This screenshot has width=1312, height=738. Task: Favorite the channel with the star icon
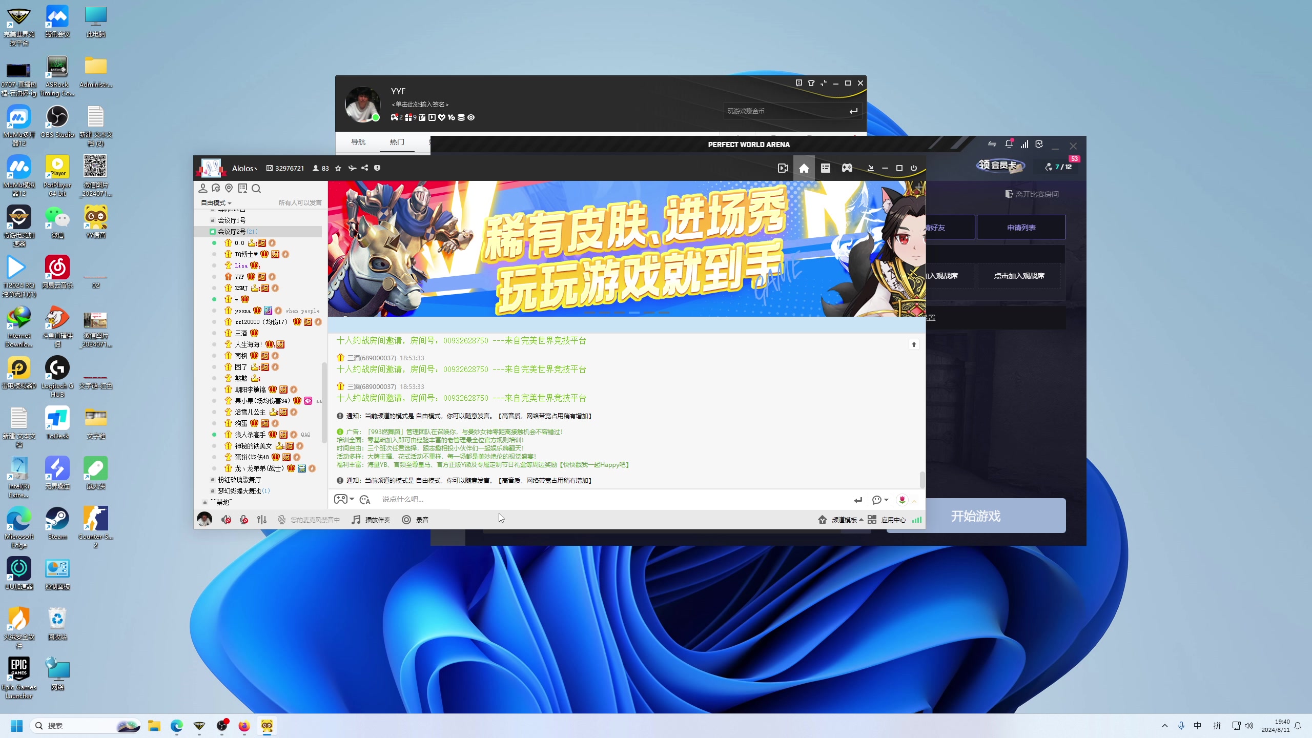[x=338, y=168]
